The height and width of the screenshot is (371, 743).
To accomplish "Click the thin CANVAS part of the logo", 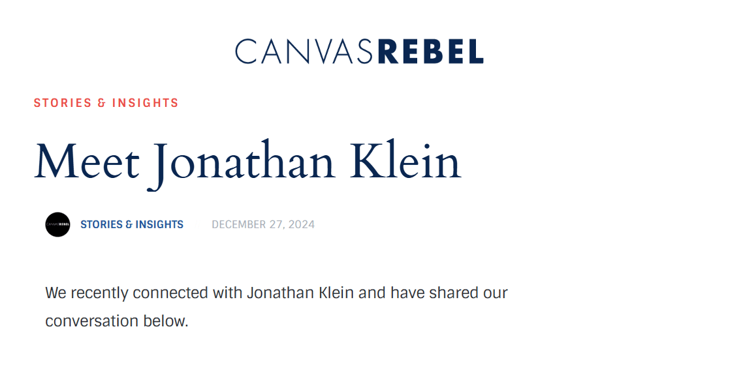I will coord(305,52).
